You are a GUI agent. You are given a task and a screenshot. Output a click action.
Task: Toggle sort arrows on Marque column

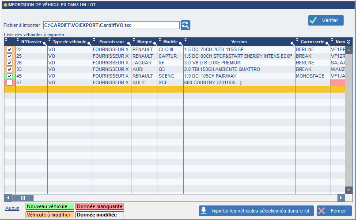point(134,40)
